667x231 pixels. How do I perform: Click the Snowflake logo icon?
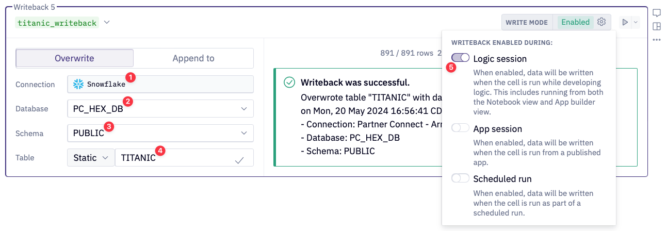[78, 84]
